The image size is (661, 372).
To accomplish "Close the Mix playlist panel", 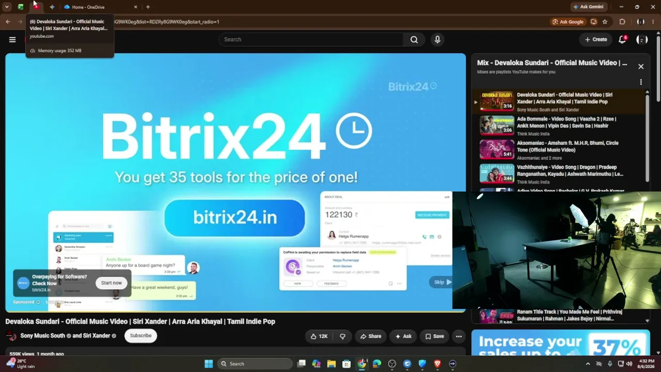I will 641,66.
